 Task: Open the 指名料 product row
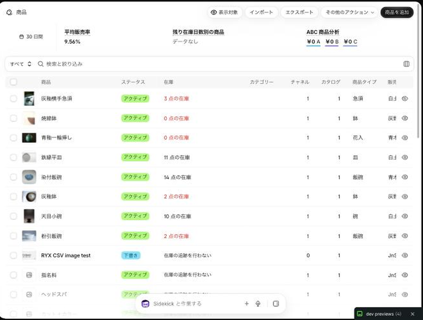pyautogui.click(x=209, y=275)
